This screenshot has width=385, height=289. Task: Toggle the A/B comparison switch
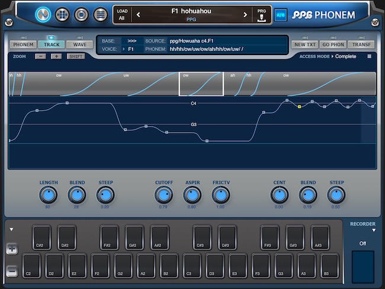pos(281,15)
